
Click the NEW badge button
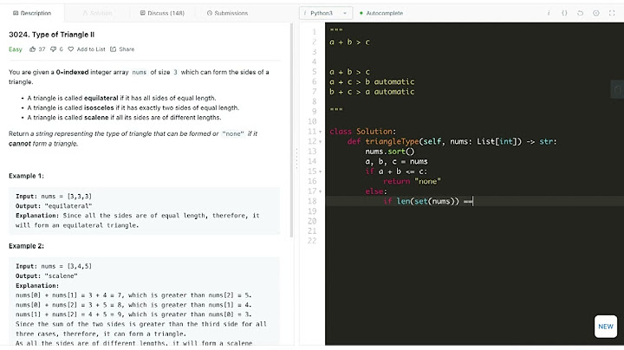coord(606,327)
